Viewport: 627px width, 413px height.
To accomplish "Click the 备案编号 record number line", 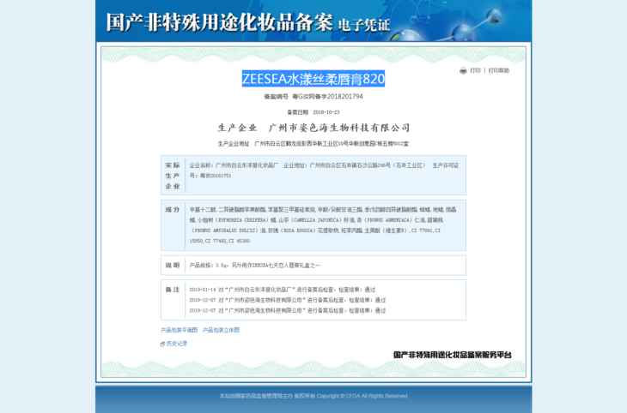I will [313, 97].
